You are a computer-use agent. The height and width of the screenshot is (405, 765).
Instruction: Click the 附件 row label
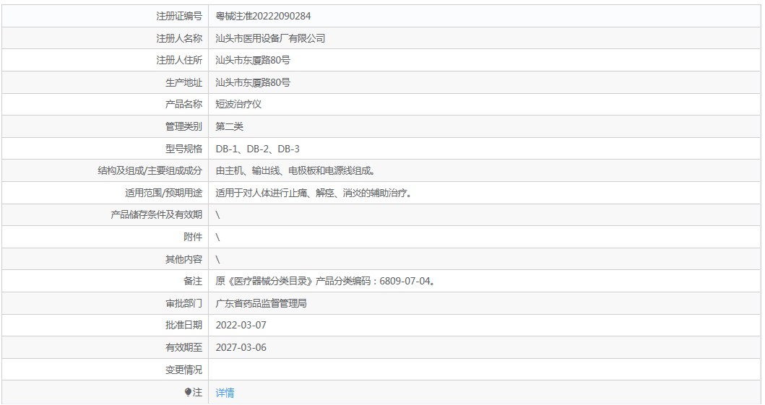(193, 237)
